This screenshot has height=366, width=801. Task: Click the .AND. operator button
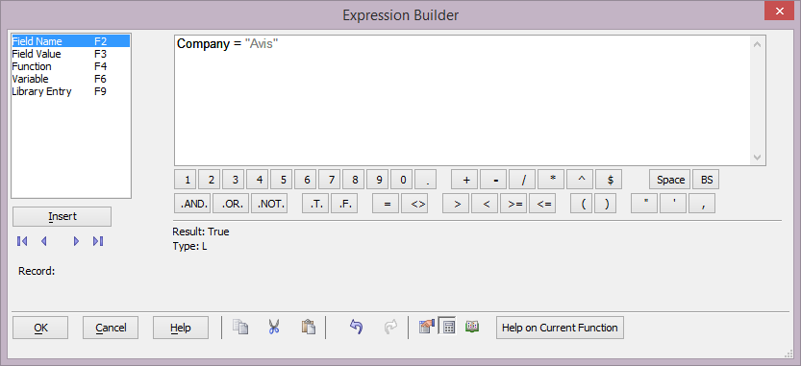193,204
